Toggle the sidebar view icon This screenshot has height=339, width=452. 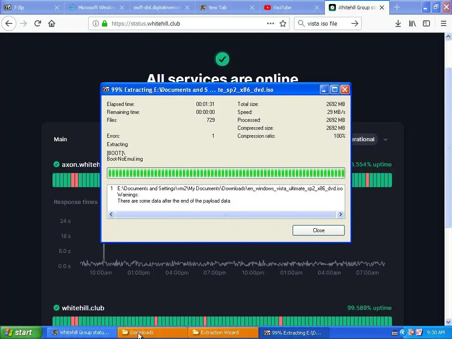pos(426,24)
